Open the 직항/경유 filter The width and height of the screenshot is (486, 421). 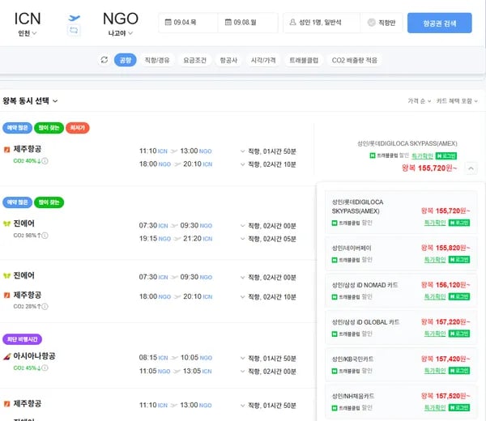click(x=157, y=60)
